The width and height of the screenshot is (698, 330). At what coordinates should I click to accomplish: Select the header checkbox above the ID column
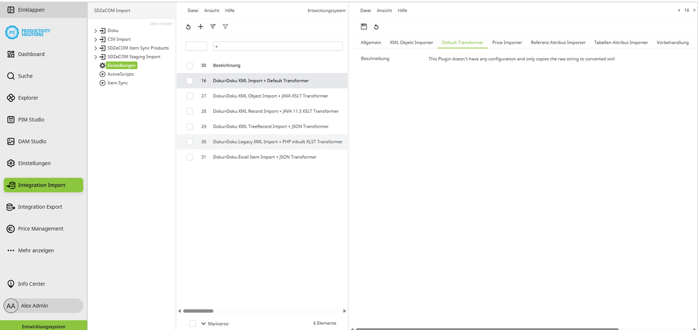(190, 65)
